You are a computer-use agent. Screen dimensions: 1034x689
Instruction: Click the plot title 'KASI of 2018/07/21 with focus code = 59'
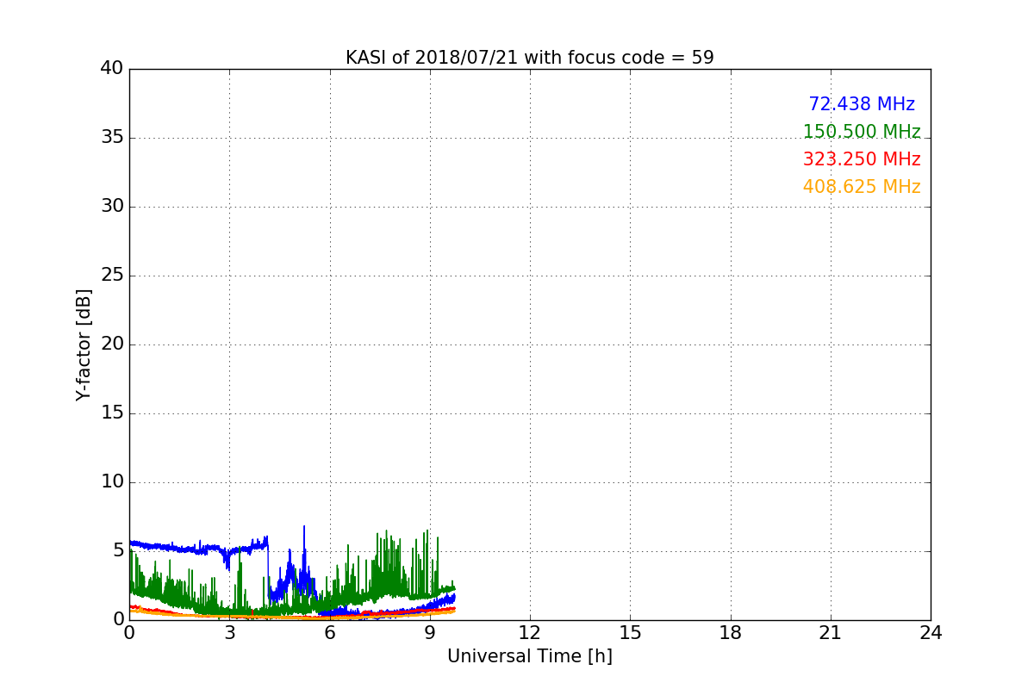tap(530, 58)
